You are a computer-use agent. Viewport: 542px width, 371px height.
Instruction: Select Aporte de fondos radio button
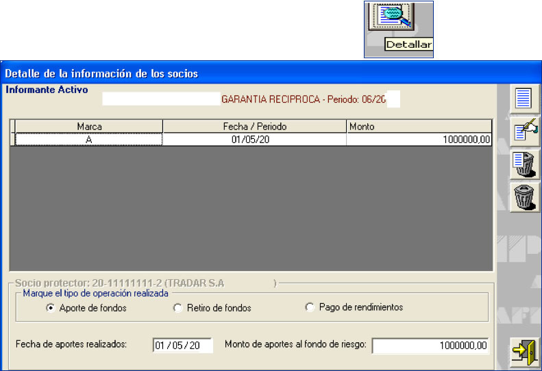(x=51, y=308)
